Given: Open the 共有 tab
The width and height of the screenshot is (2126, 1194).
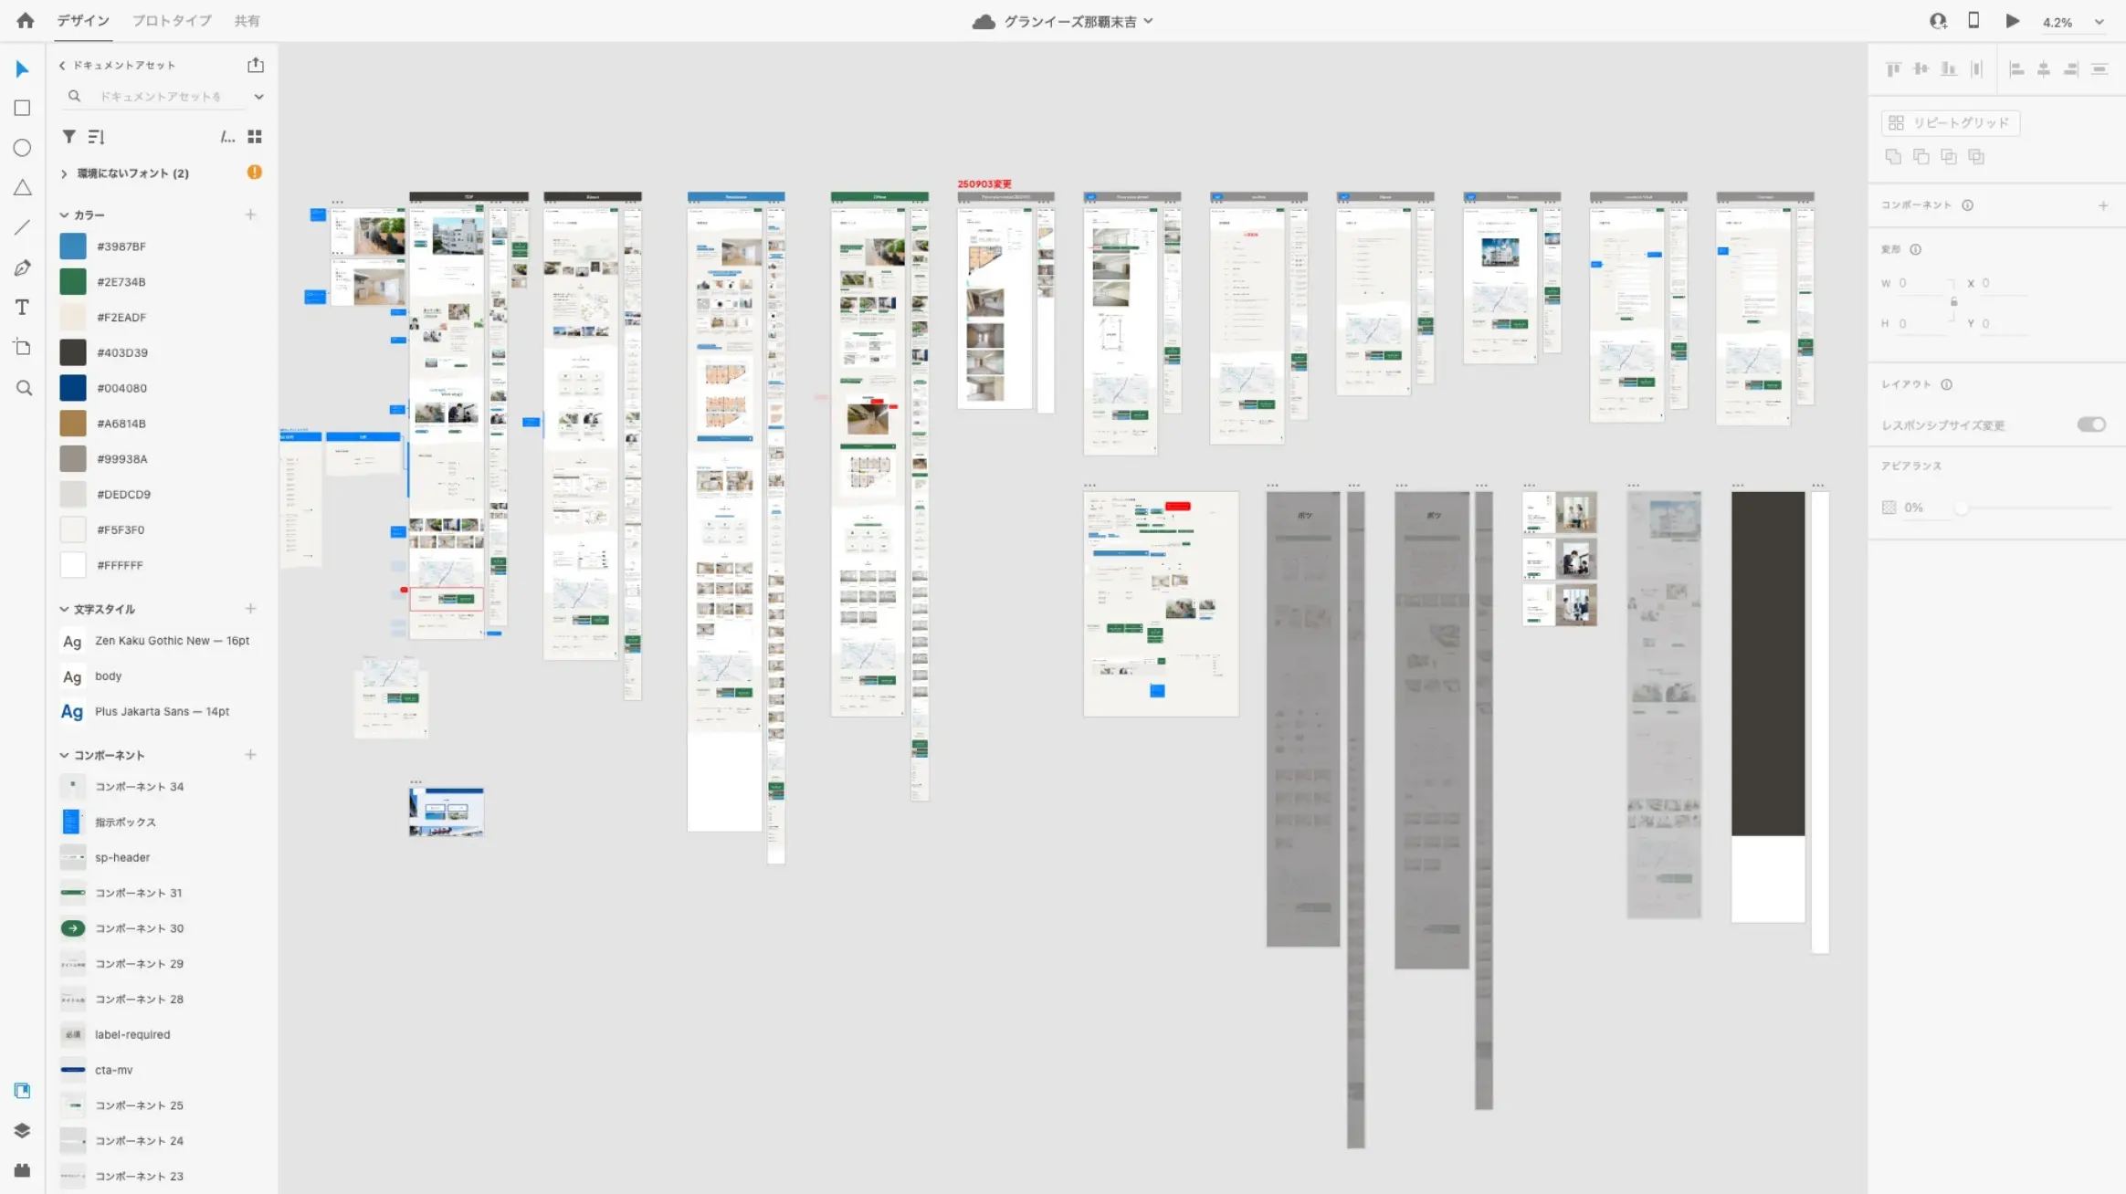Looking at the screenshot, I should coord(247,20).
